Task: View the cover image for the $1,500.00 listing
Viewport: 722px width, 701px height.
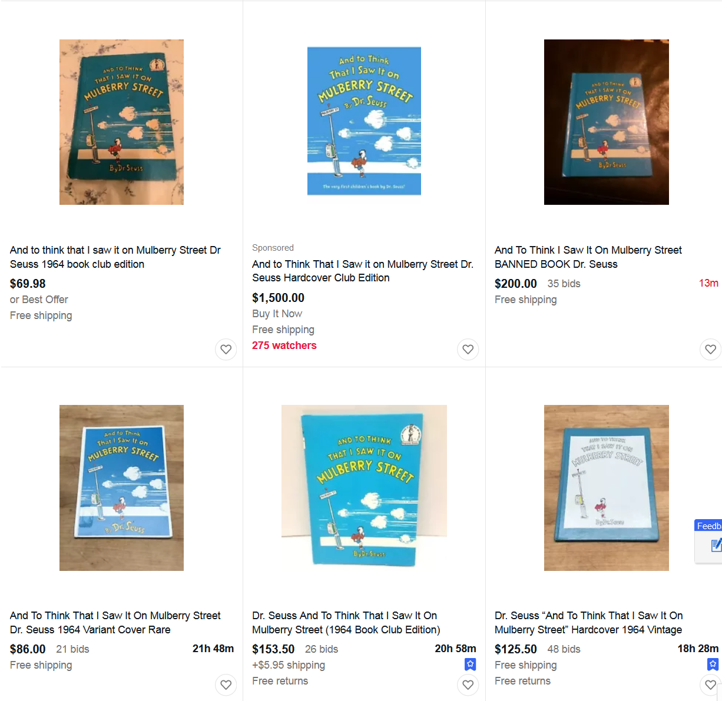Action: click(x=364, y=121)
